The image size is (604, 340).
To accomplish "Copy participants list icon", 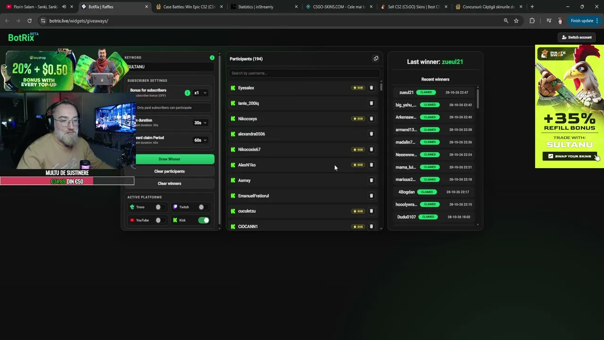I will (376, 59).
